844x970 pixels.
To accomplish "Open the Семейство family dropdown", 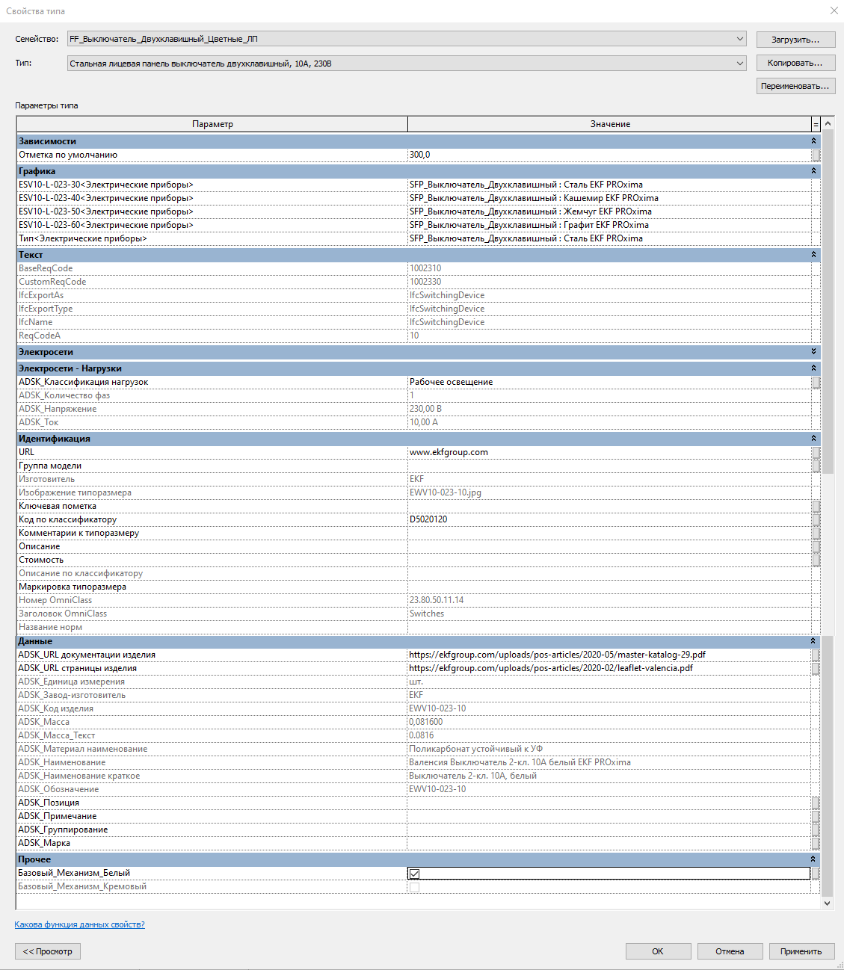I will 407,39.
